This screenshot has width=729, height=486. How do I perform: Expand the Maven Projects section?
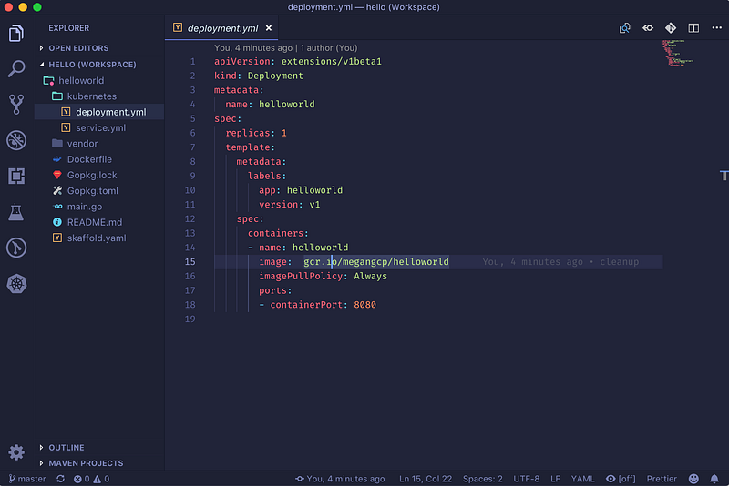coord(86,463)
